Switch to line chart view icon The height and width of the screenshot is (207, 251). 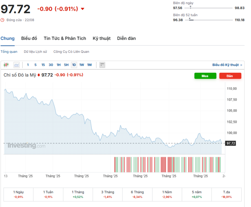pyautogui.click(x=16, y=65)
